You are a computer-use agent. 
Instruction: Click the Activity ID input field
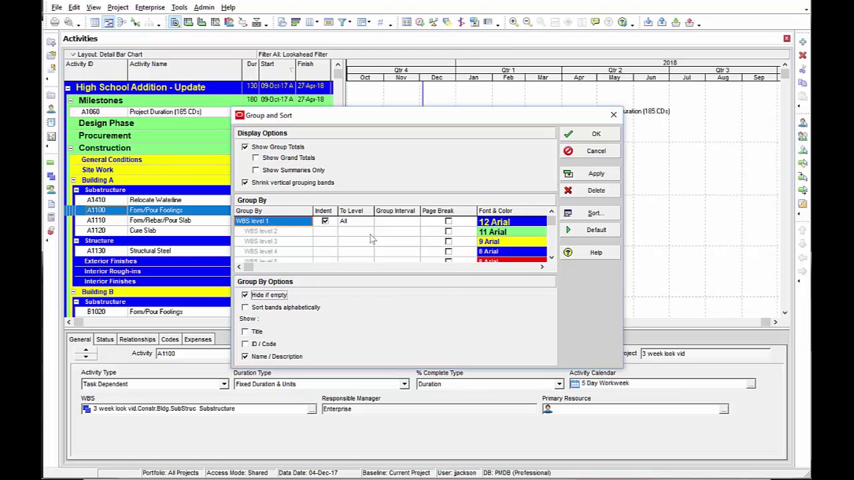[x=192, y=353]
